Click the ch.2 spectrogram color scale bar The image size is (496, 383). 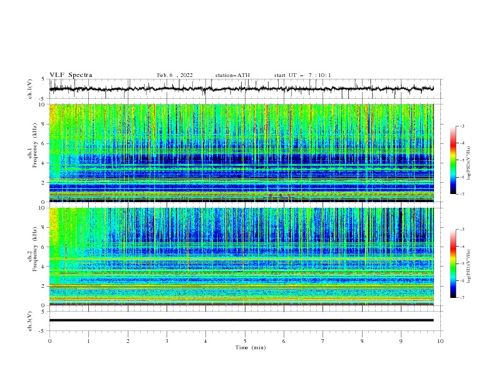click(453, 263)
